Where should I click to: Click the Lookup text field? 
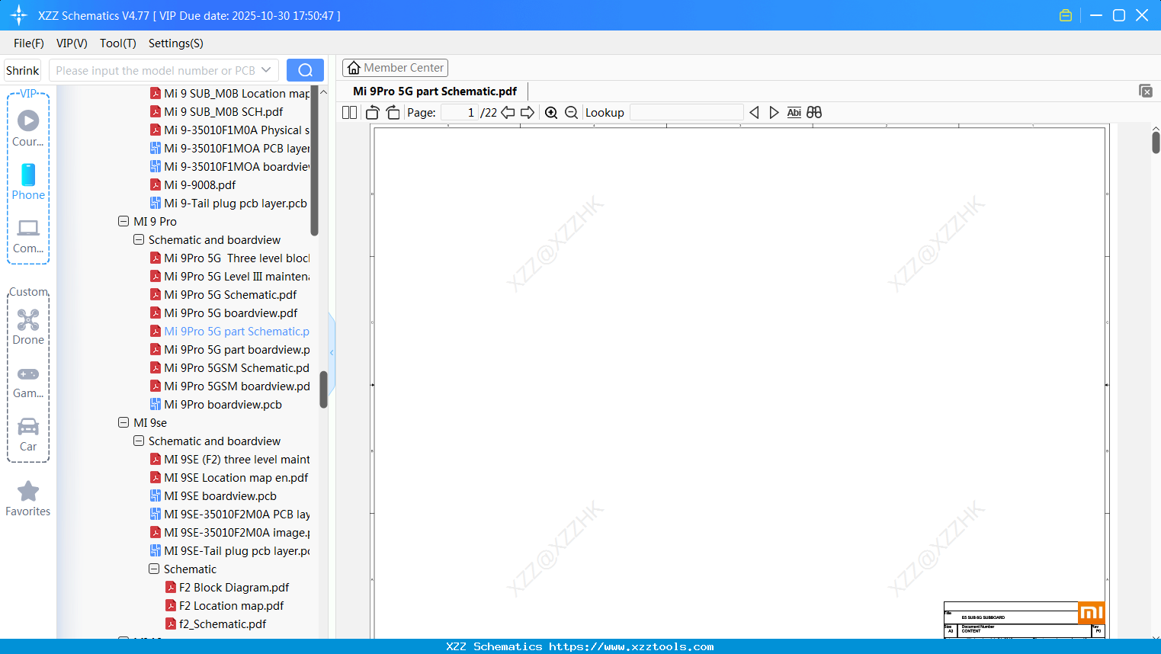click(x=686, y=113)
